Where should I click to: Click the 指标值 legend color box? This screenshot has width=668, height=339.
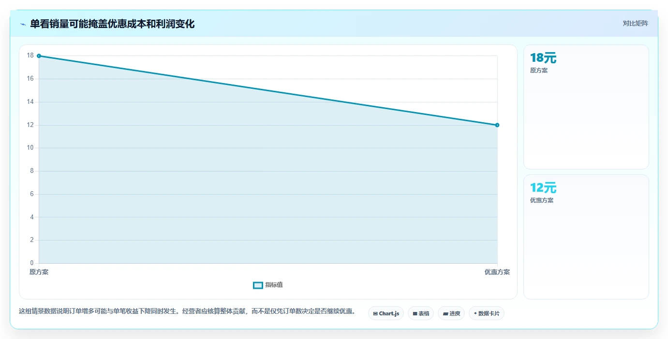[258, 285]
